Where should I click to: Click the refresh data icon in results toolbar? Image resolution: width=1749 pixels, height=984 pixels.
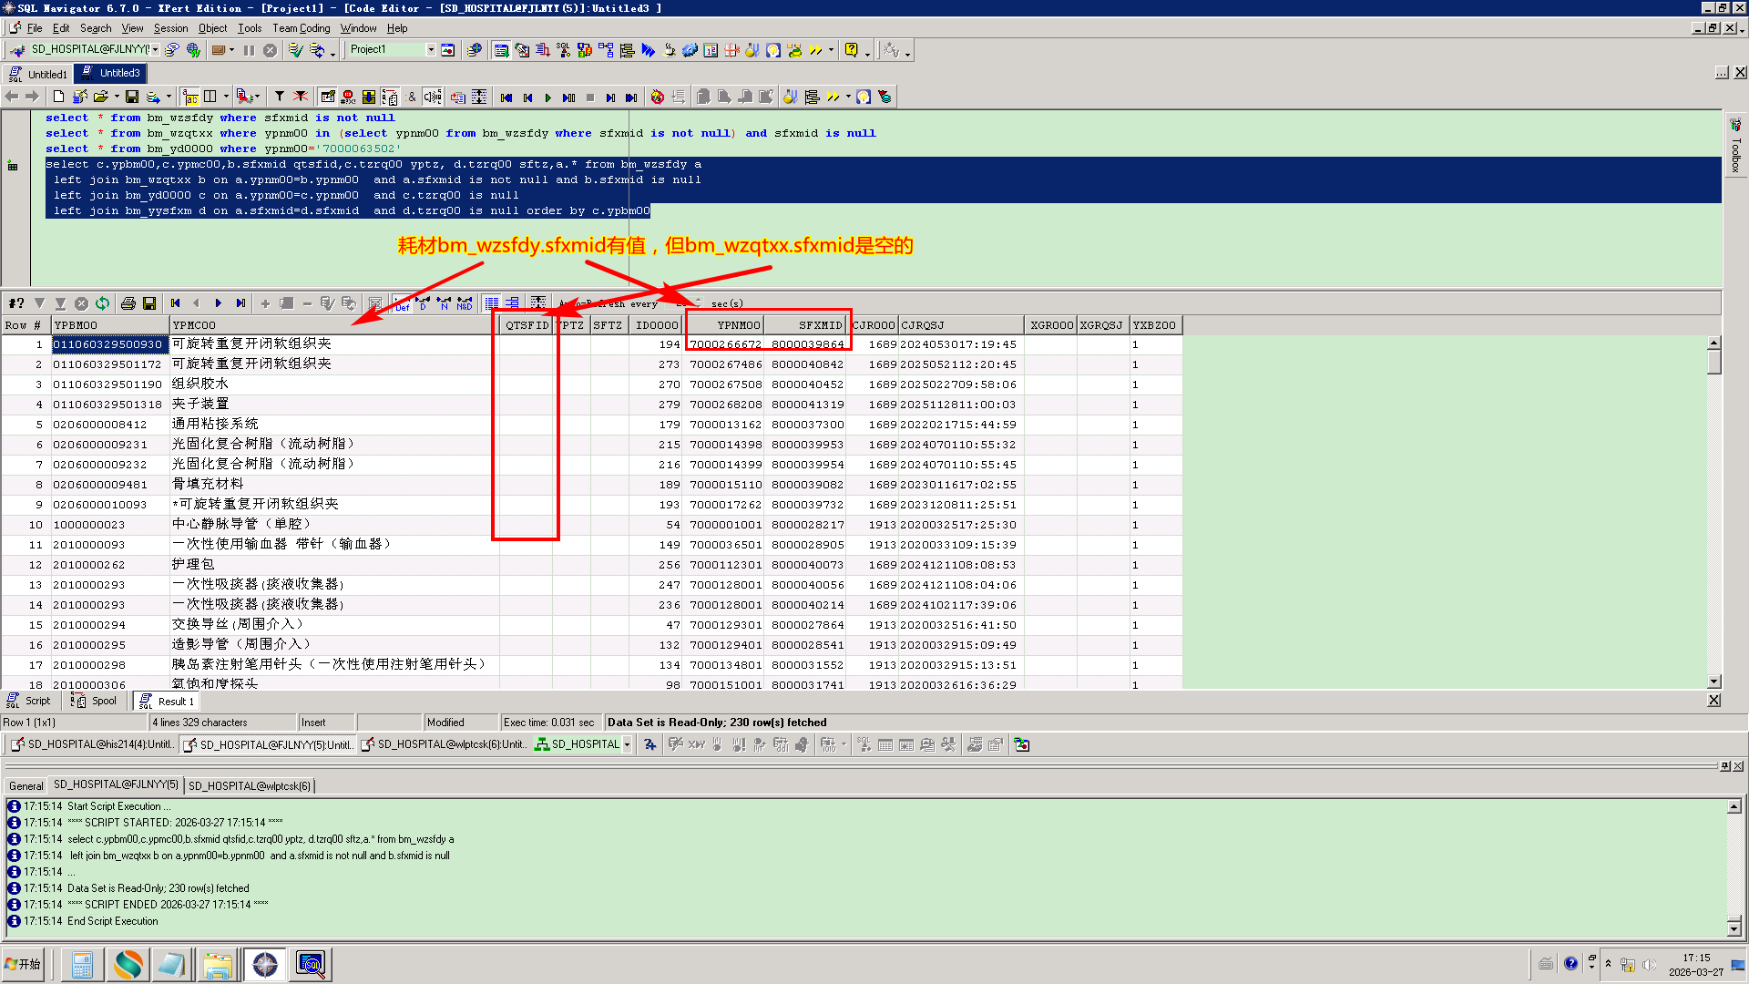pyautogui.click(x=102, y=303)
